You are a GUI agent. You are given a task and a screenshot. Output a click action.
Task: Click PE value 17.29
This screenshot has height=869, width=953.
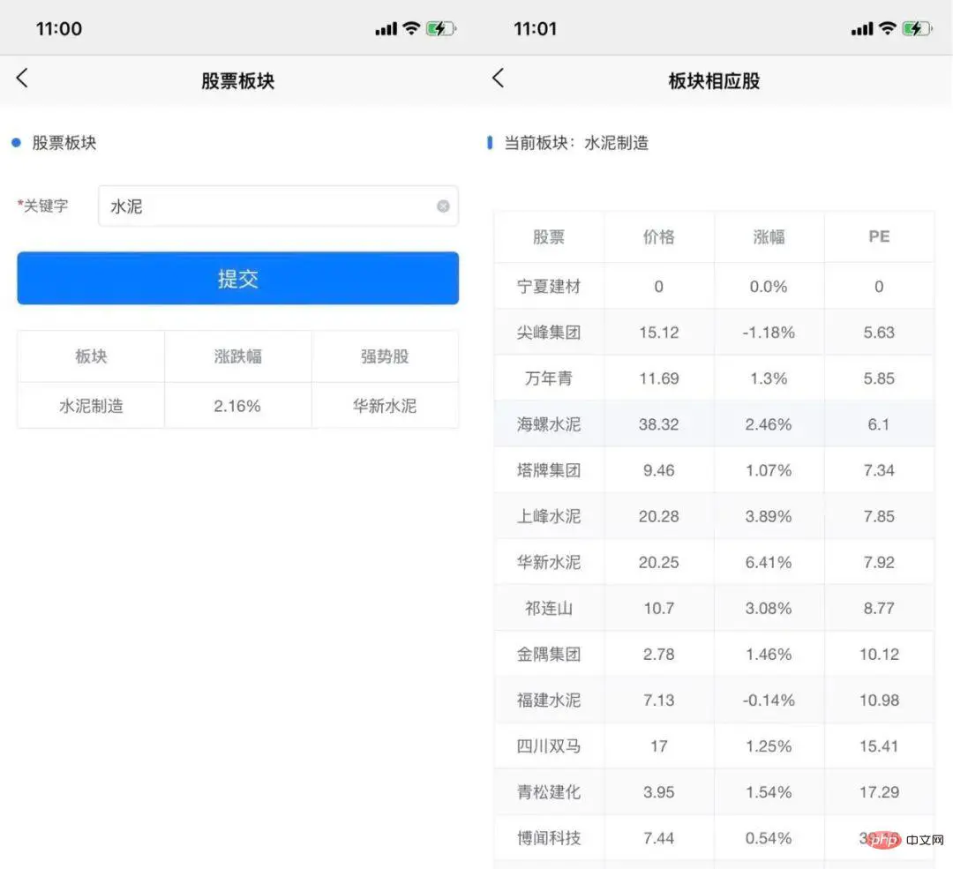(879, 792)
